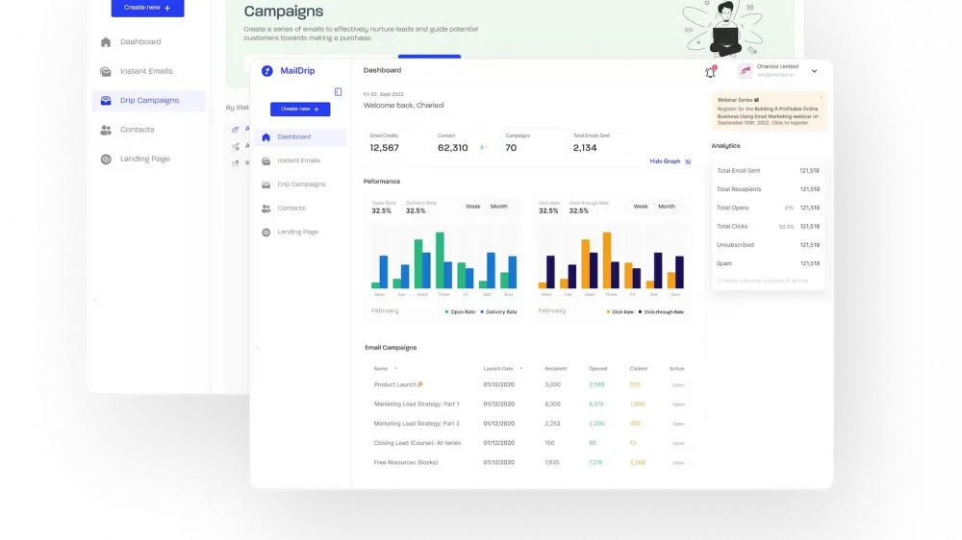Sort by Name column arrow
The image size is (962, 540).
[x=395, y=368]
